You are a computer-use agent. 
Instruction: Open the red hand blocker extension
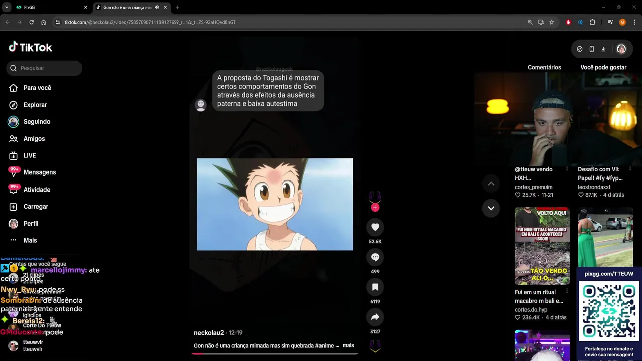pyautogui.click(x=568, y=22)
